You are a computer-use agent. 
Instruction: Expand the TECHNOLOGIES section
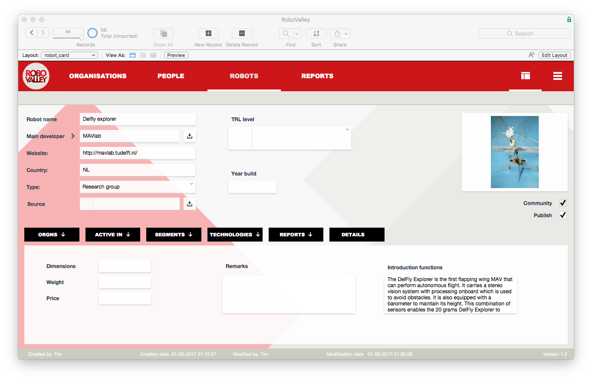coord(235,235)
